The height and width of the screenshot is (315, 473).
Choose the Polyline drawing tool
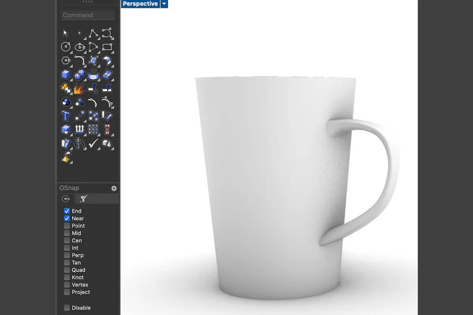tap(93, 33)
